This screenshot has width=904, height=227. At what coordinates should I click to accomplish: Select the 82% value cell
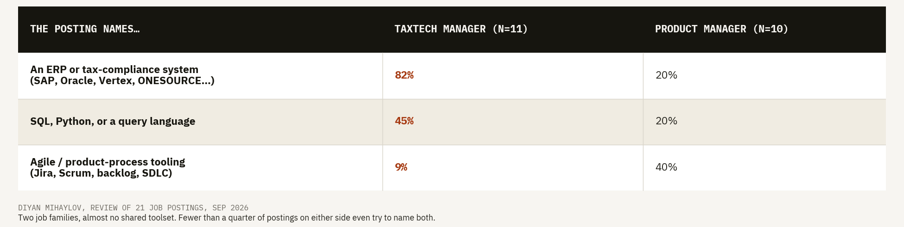tap(513, 75)
